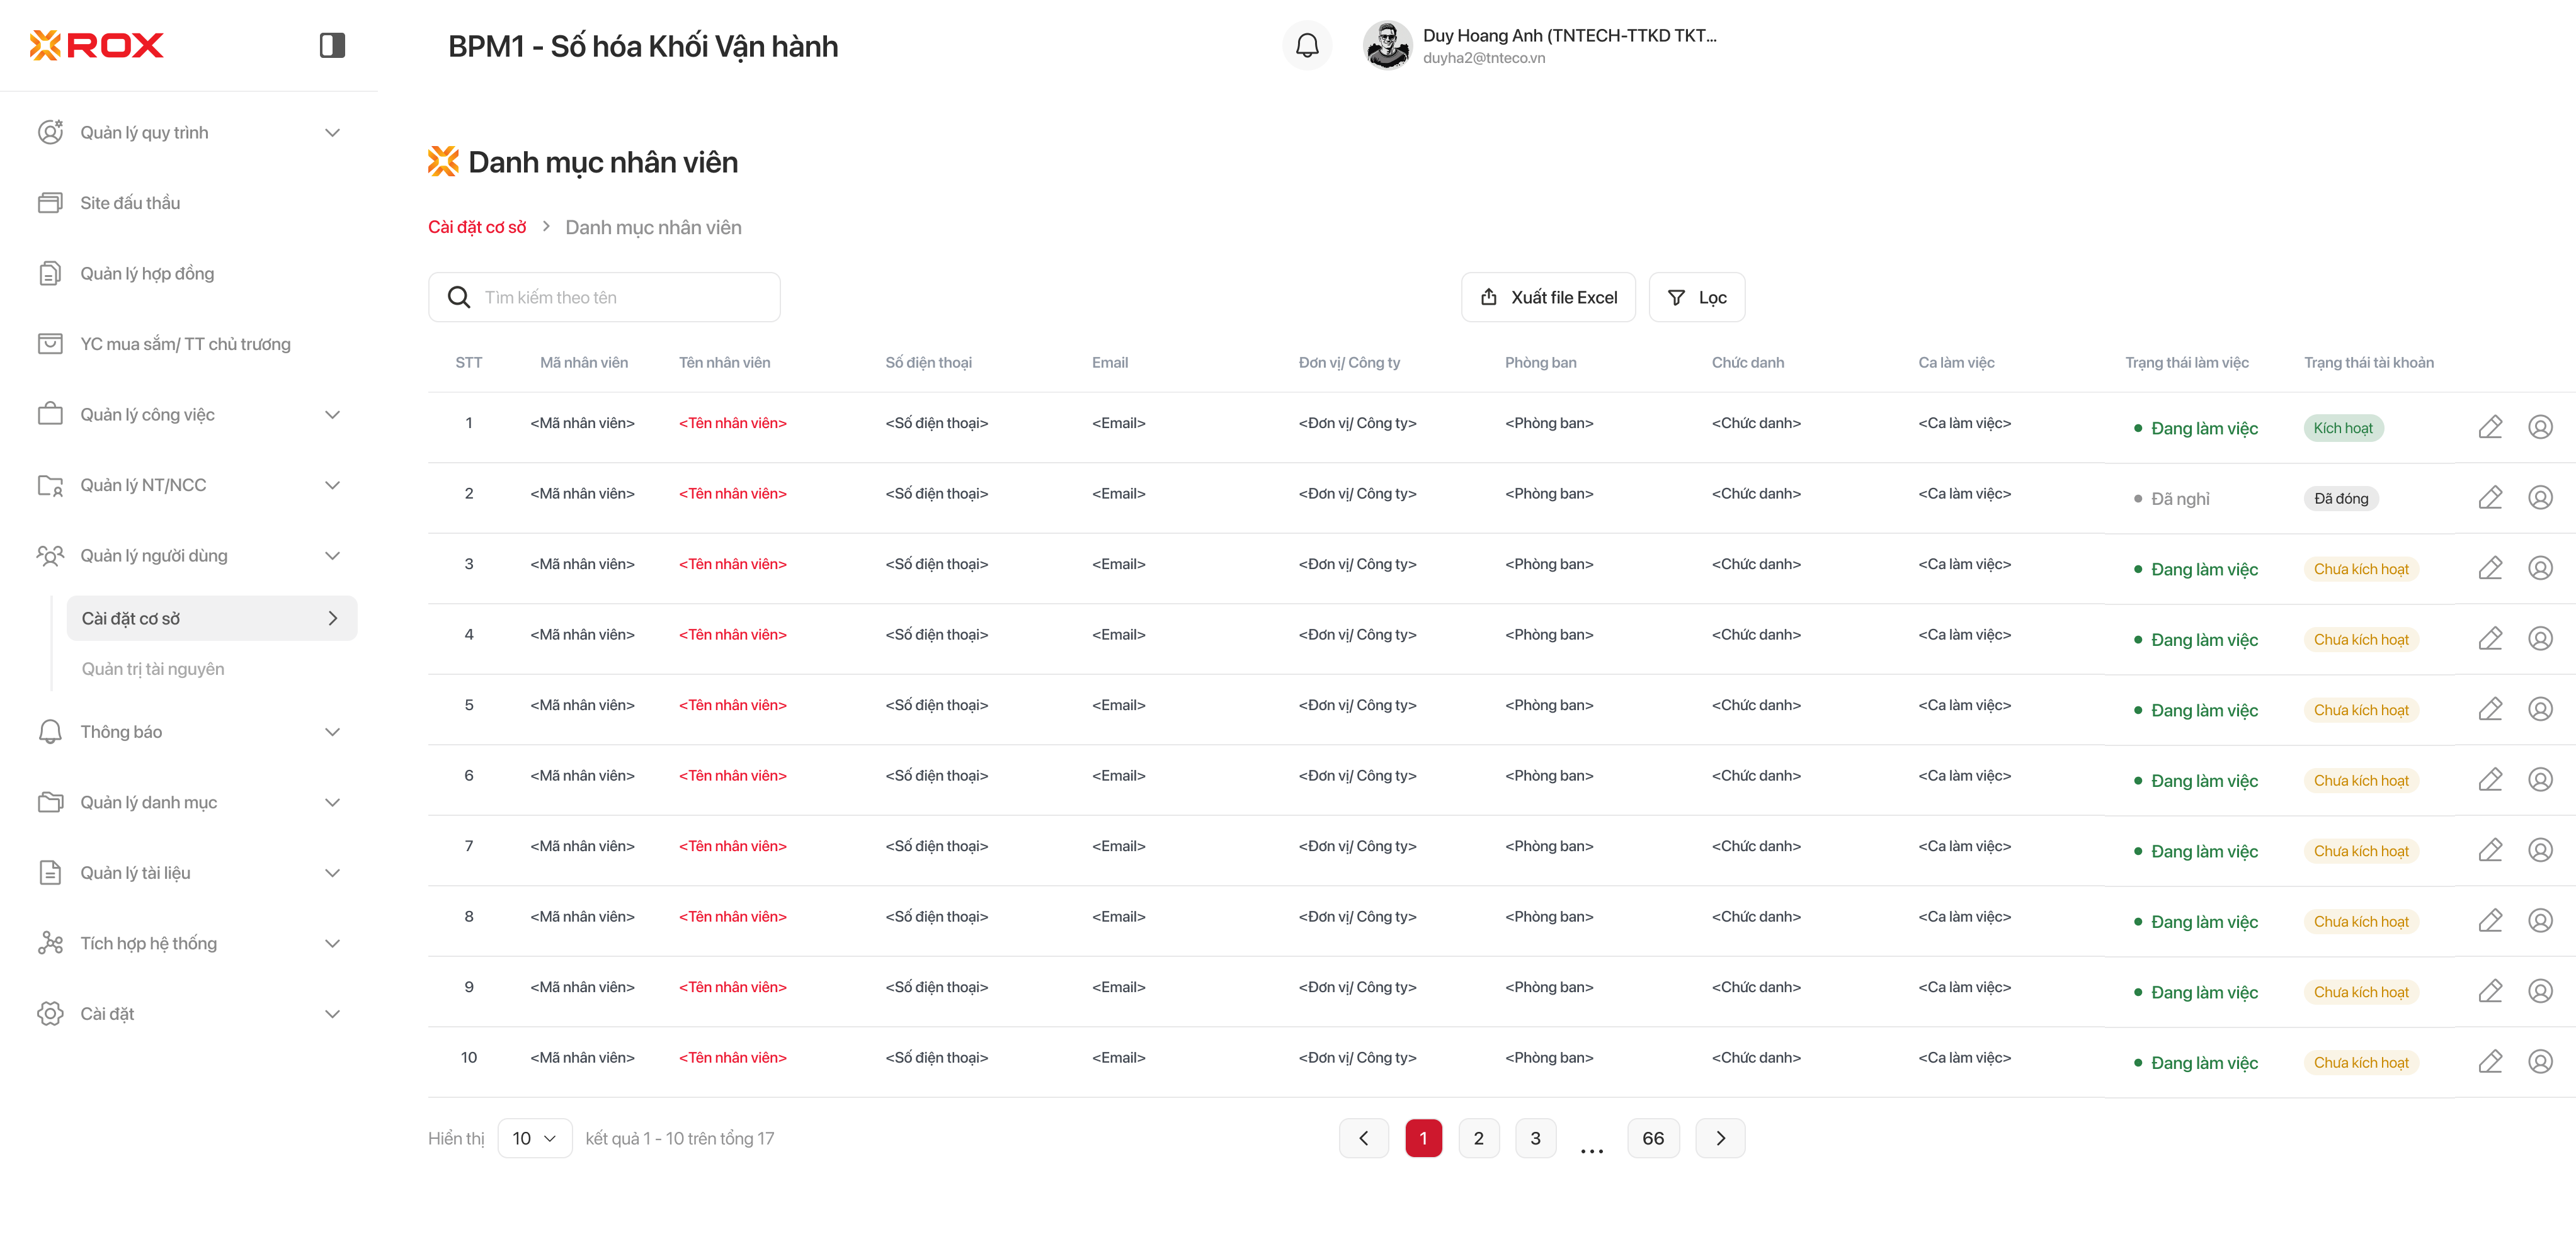Open the Lọc filter button
Image resolution: width=2576 pixels, height=1249 pixels.
[x=1696, y=298]
